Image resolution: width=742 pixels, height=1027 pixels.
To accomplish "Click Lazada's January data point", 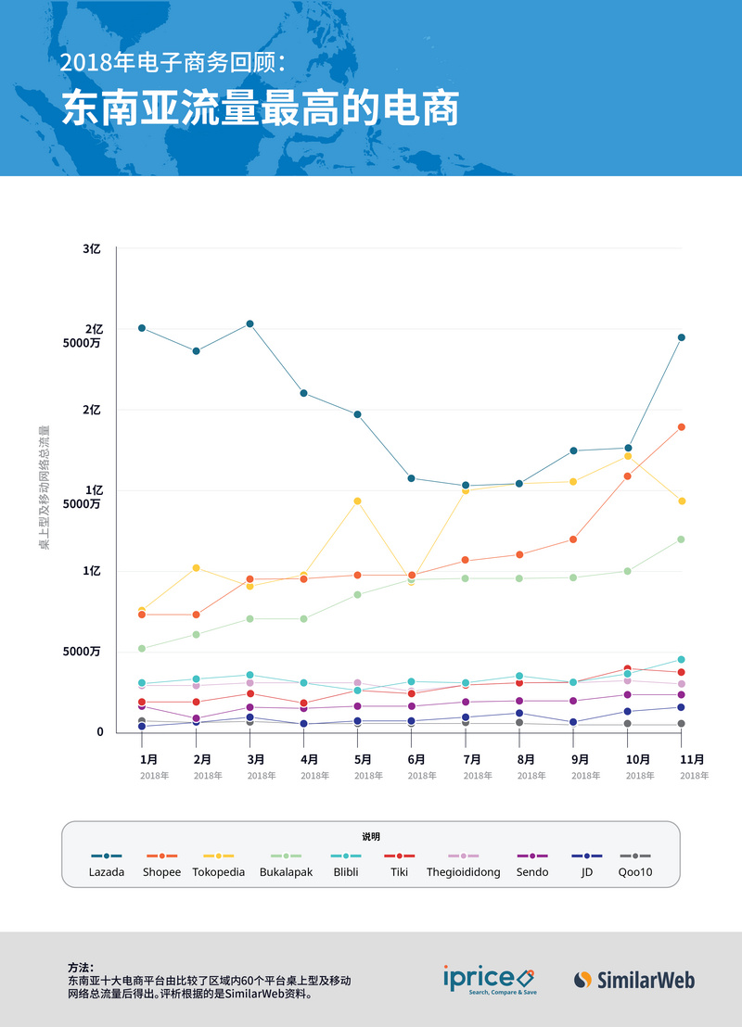I will pos(142,328).
